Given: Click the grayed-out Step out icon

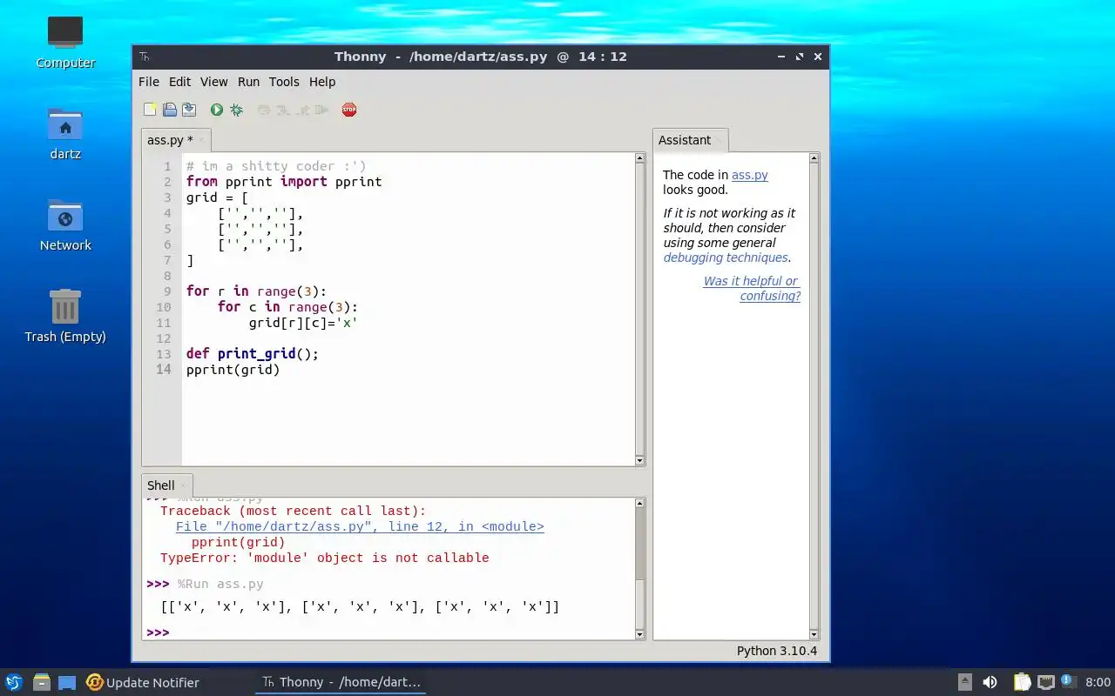Looking at the screenshot, I should [302, 110].
